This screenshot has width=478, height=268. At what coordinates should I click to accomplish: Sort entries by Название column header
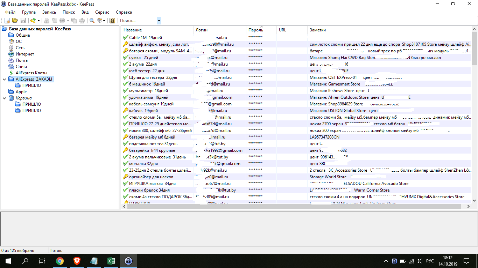pos(157,30)
